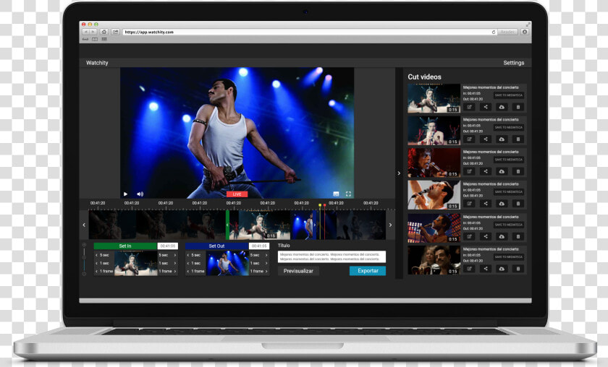Delete the fourth cut video clip
The image size is (608, 367).
518,203
